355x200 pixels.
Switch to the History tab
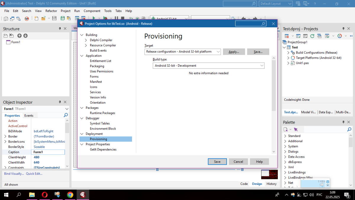pyautogui.click(x=271, y=184)
